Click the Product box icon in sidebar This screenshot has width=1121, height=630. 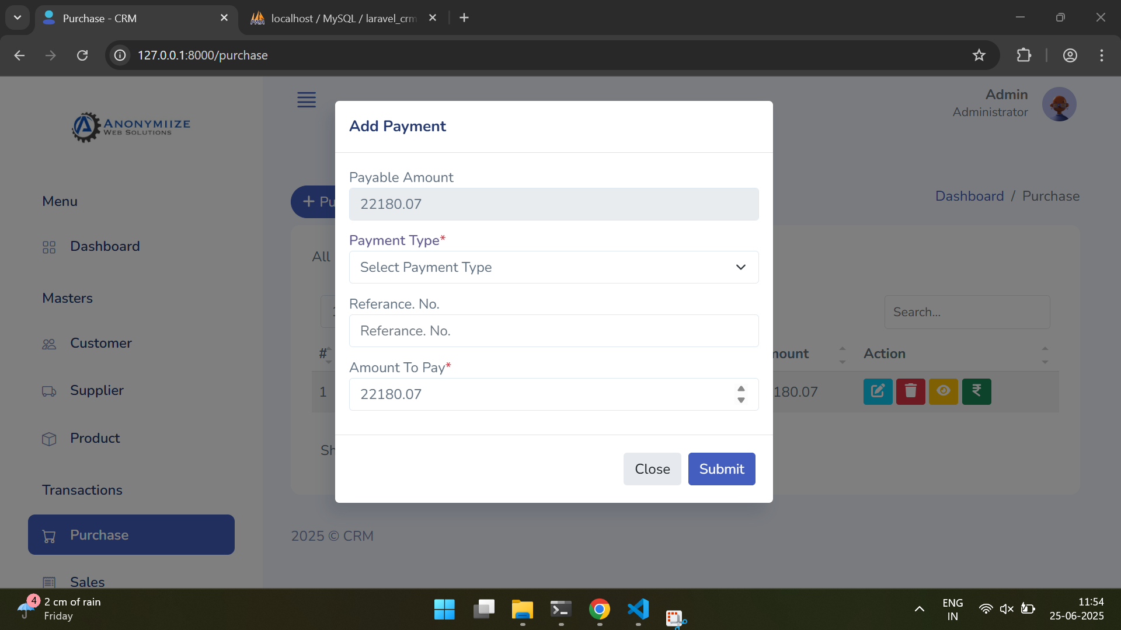(49, 439)
